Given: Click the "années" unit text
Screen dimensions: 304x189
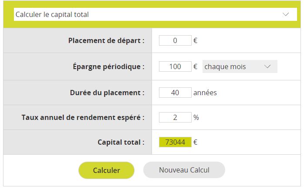Looking at the screenshot, I should 205,93.
